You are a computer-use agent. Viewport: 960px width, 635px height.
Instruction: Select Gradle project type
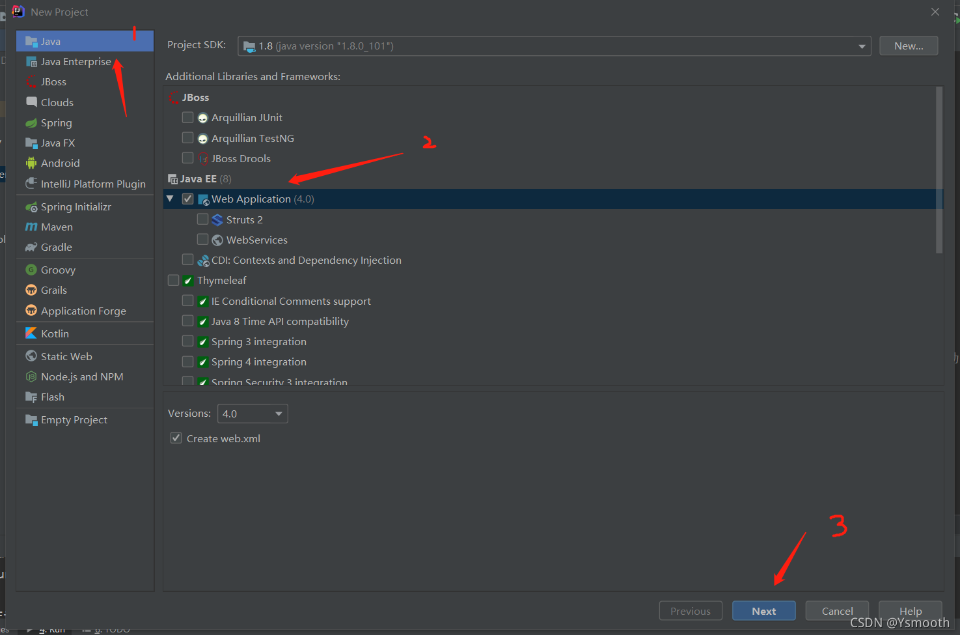tap(85, 247)
